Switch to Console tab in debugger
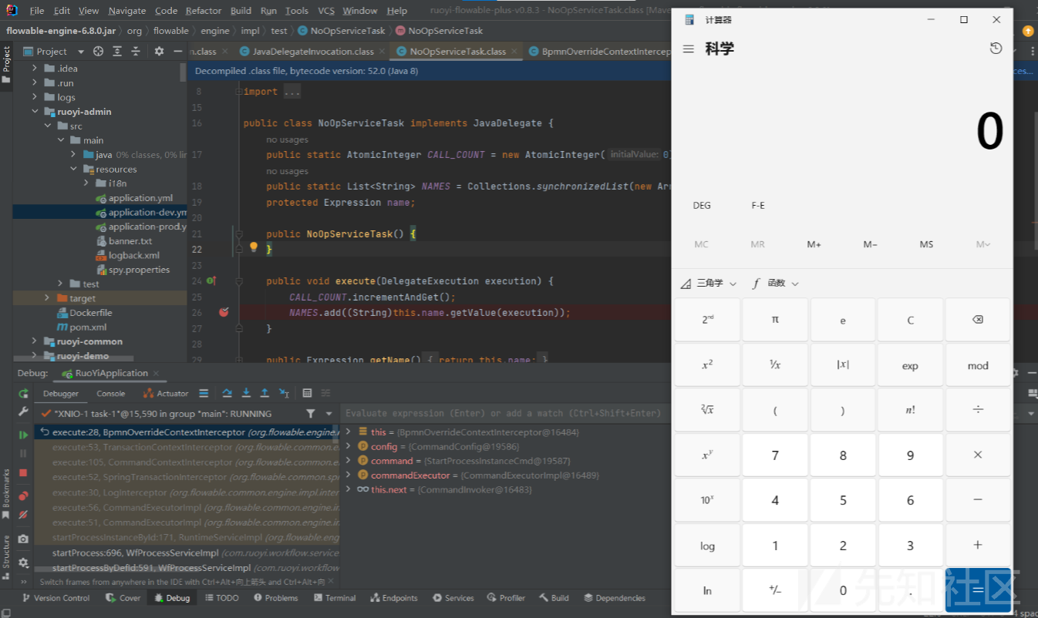The width and height of the screenshot is (1038, 618). pos(111,393)
